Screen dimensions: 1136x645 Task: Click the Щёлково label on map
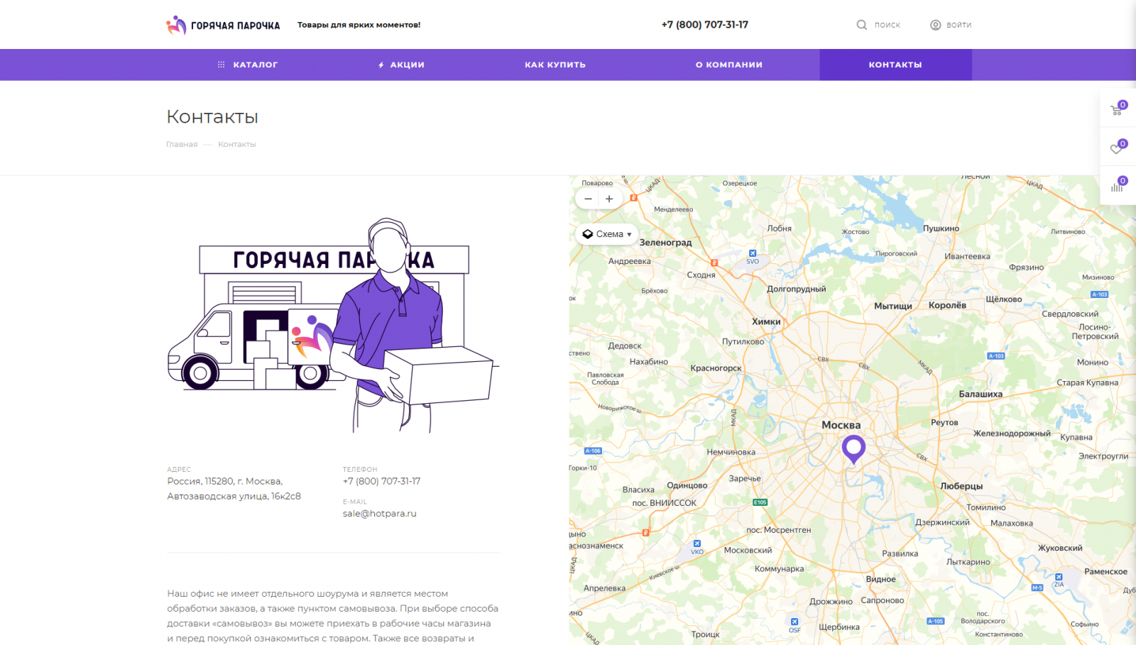click(x=1003, y=299)
